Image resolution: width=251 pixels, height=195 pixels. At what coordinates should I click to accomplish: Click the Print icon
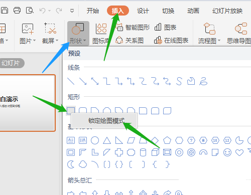click(17, 11)
